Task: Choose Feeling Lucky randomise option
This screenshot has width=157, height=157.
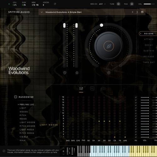Action: [x=28, y=105]
